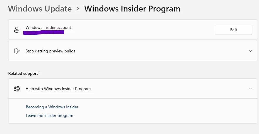The image size is (259, 134).
Task: Select the Help with Windows Insider Program label
Action: [58, 89]
